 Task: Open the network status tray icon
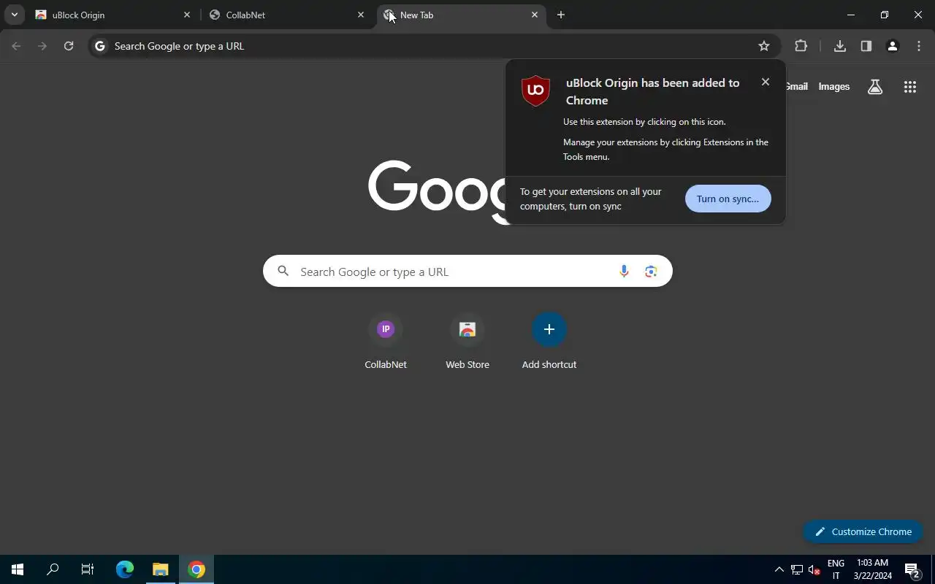(x=797, y=569)
